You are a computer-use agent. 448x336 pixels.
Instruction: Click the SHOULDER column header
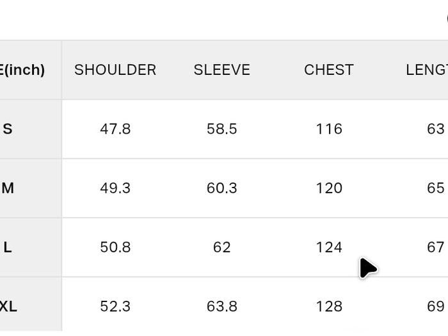coord(115,70)
